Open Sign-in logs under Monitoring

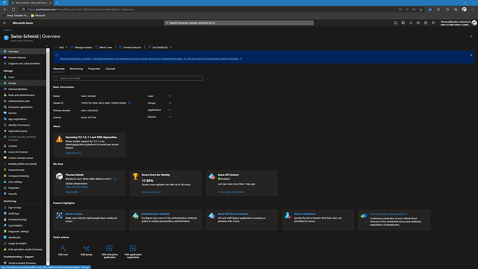click(15, 207)
